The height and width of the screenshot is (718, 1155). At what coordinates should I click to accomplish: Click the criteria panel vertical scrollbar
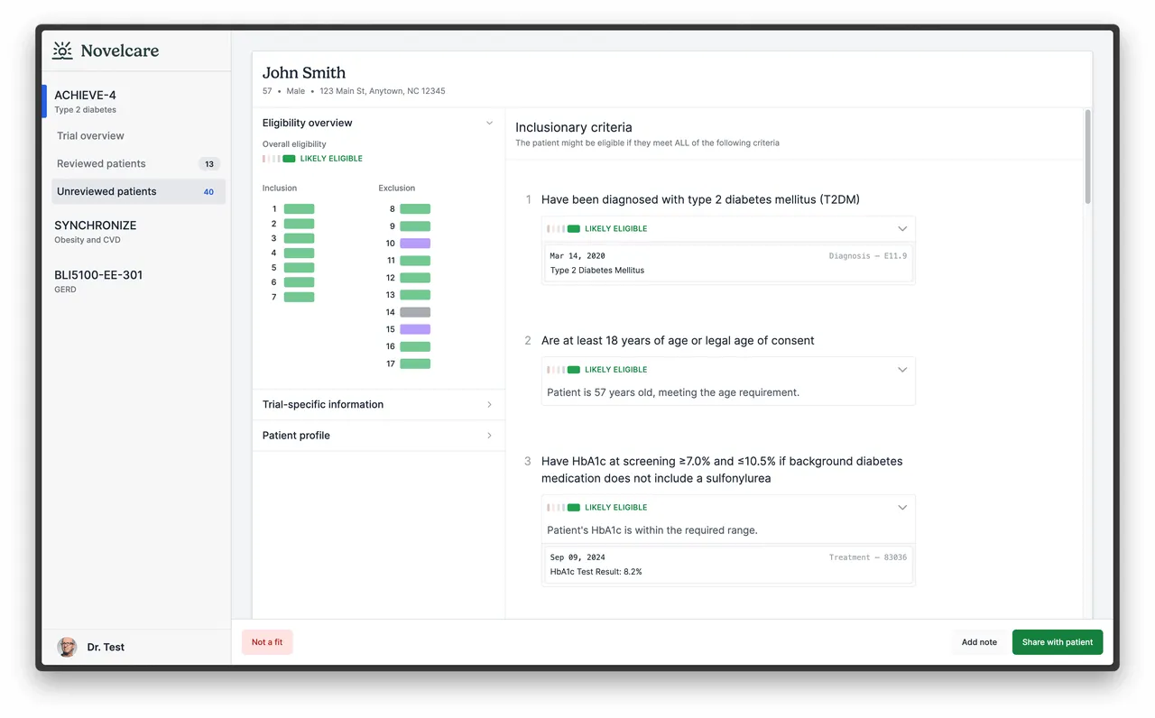click(1087, 157)
